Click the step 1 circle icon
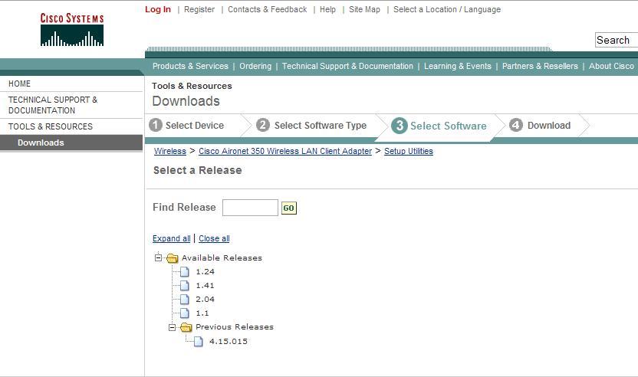Image resolution: width=638 pixels, height=377 pixels. (156, 125)
